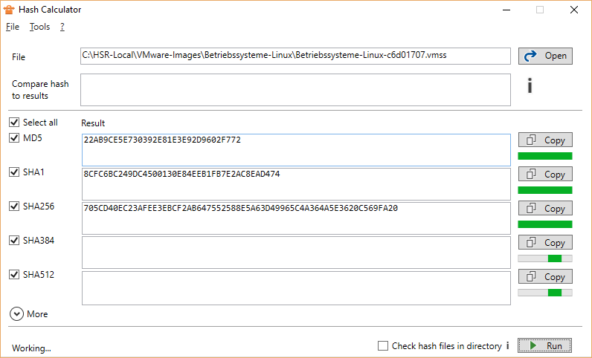This screenshot has width=592, height=358.
Task: Copy the MD5 hash result
Action: pos(545,140)
